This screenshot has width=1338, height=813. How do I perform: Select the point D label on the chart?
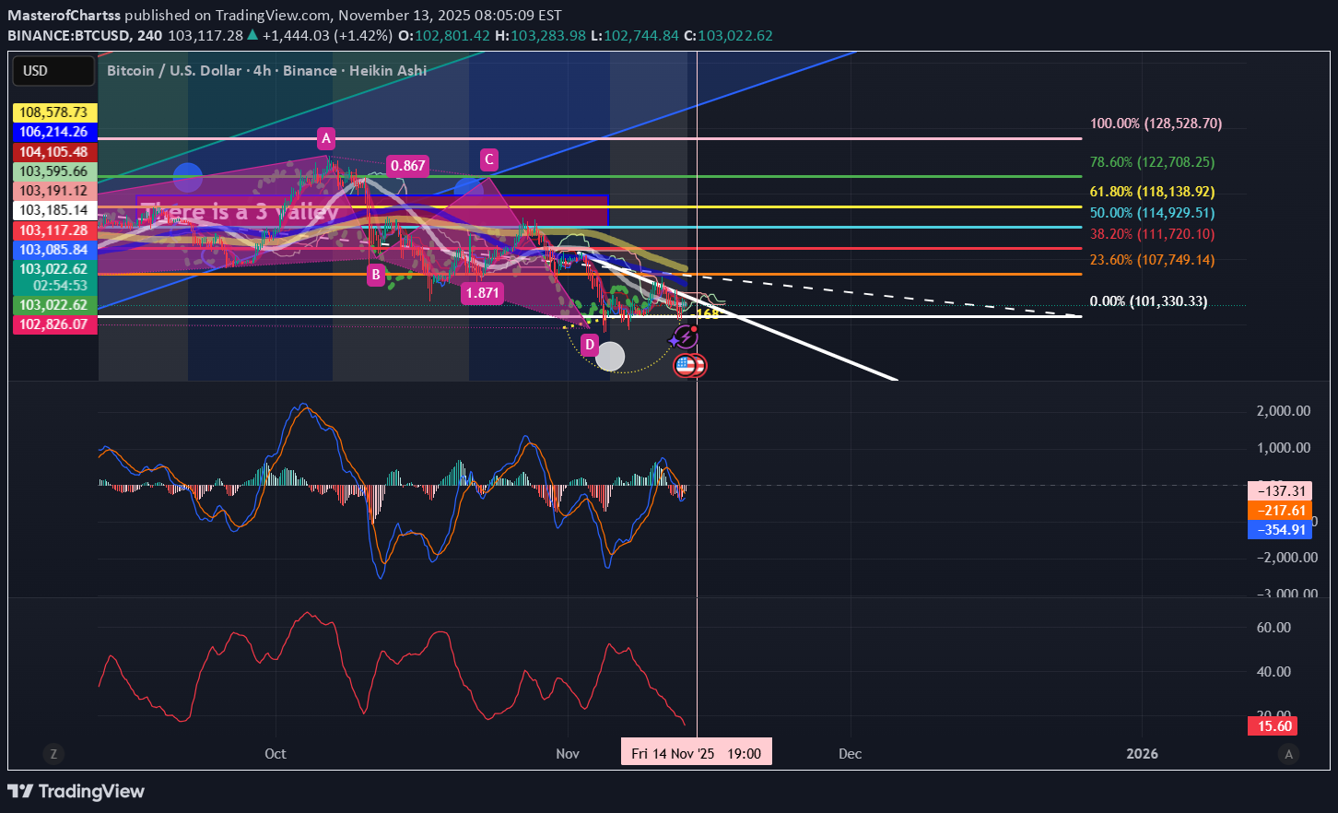point(590,343)
